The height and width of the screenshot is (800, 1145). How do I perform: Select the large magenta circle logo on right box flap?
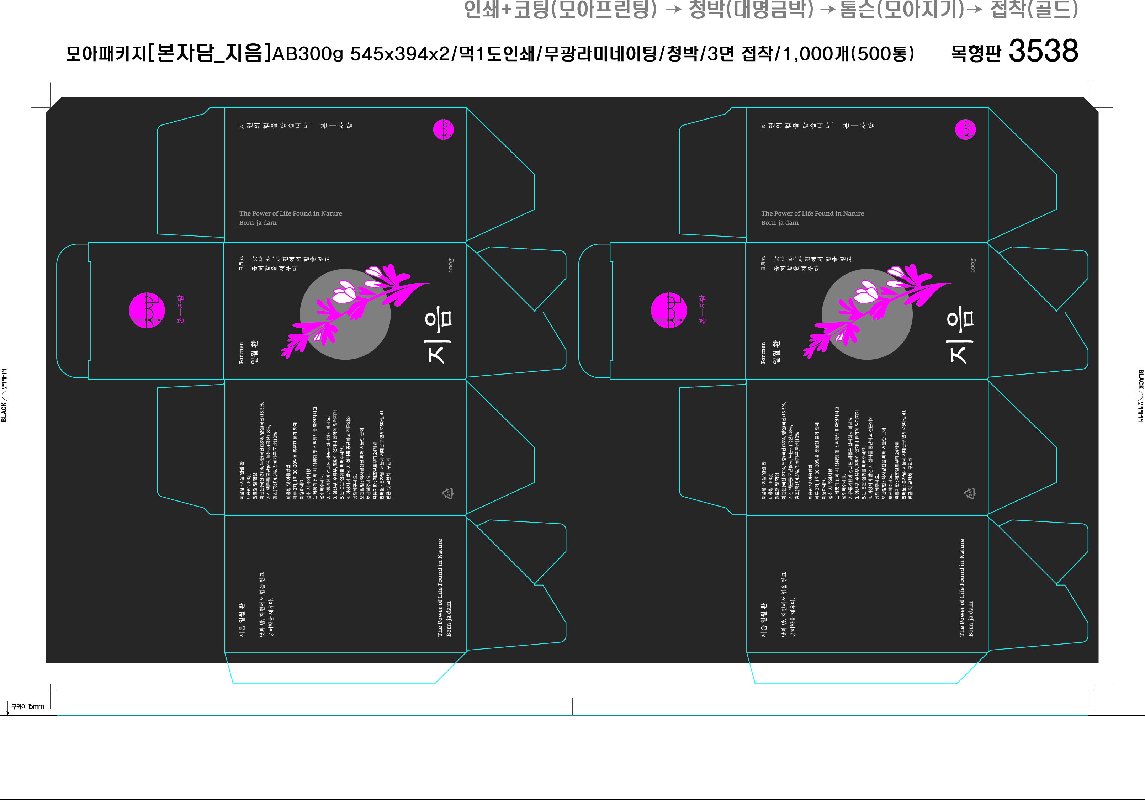[x=669, y=310]
